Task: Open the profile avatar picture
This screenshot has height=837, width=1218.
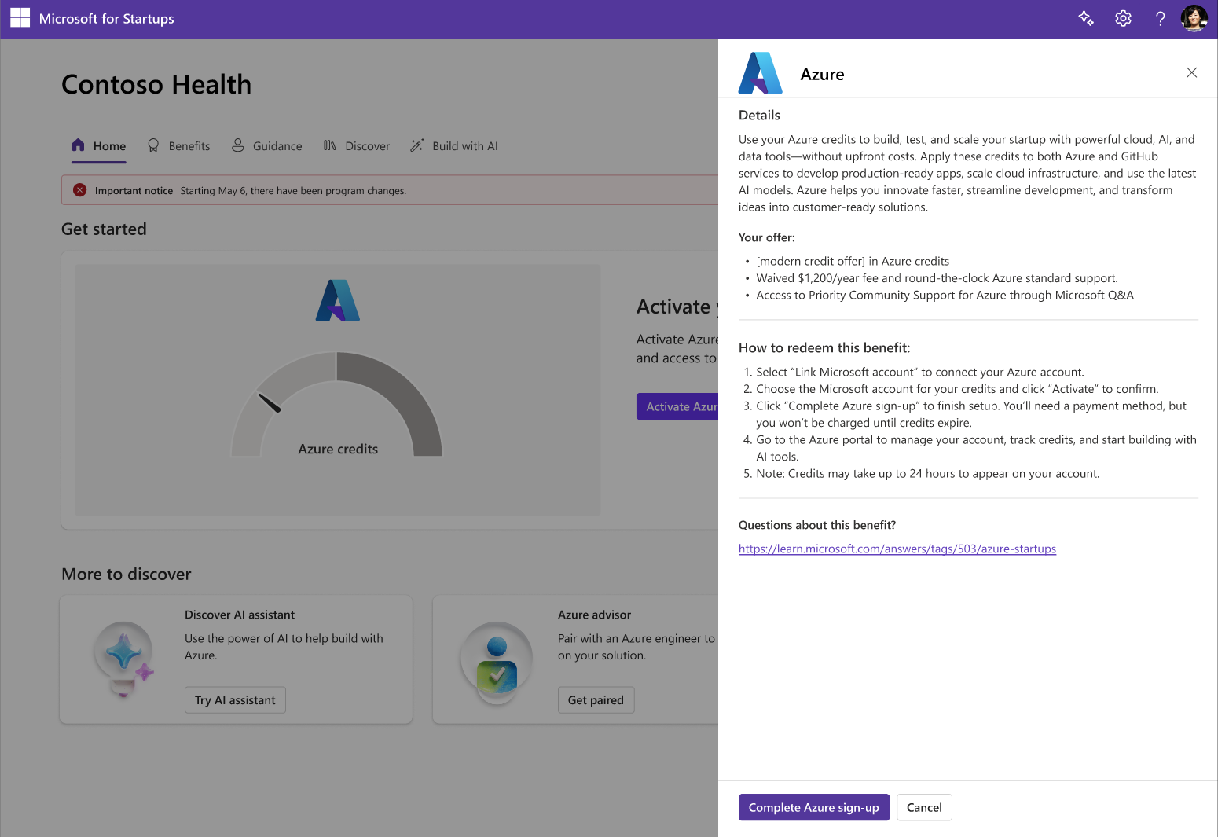Action: click(x=1194, y=18)
